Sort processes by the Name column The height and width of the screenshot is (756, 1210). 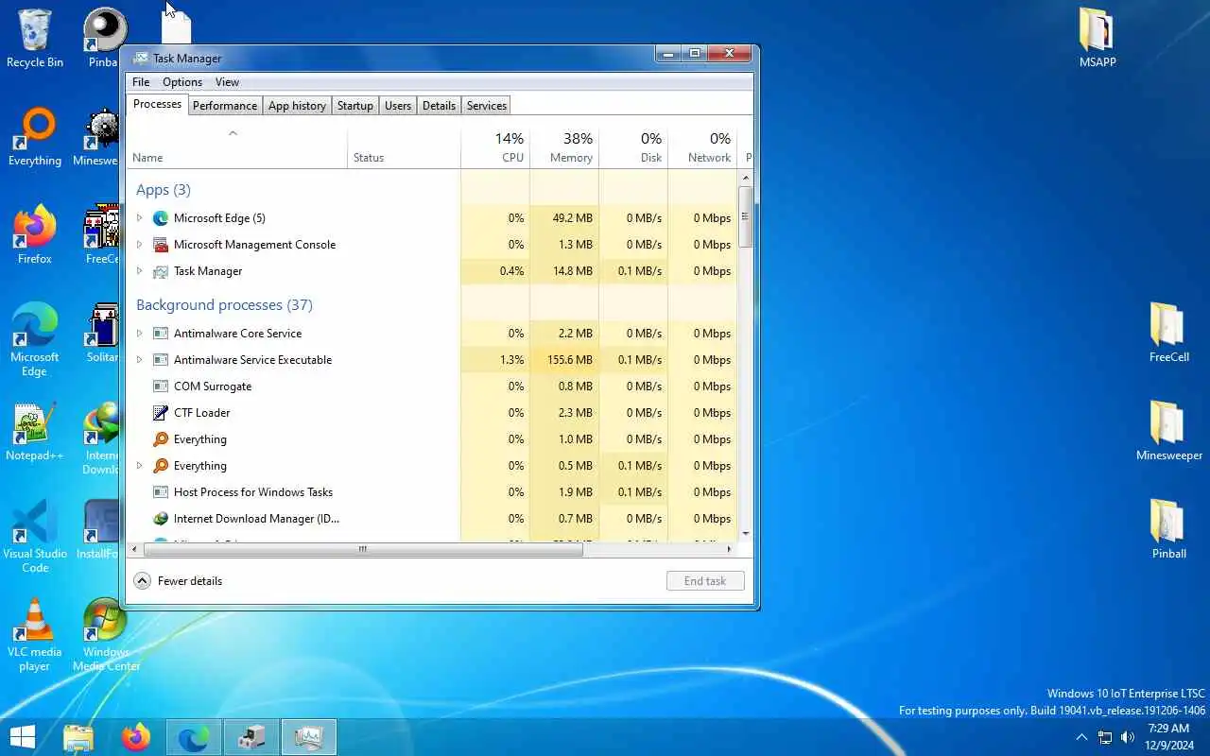pyautogui.click(x=237, y=147)
